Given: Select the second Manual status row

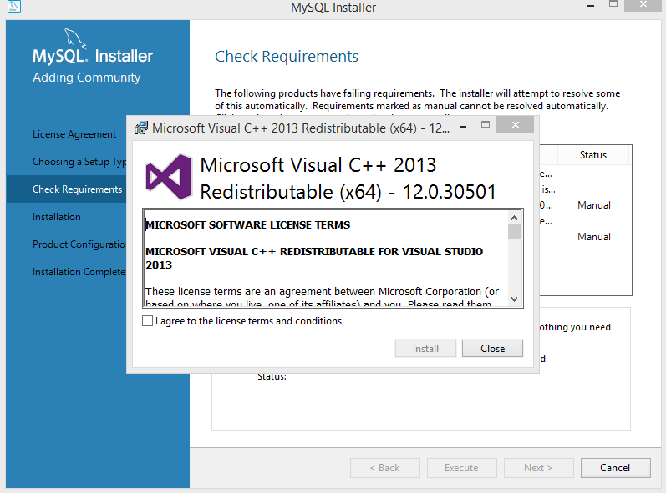Looking at the screenshot, I should 594,237.
